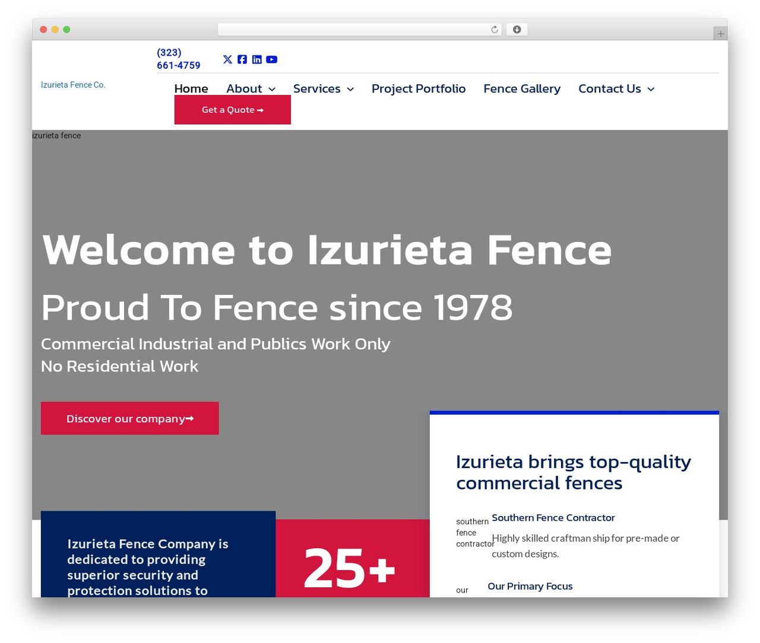Click the browser reload icon
760x643 pixels.
point(495,30)
